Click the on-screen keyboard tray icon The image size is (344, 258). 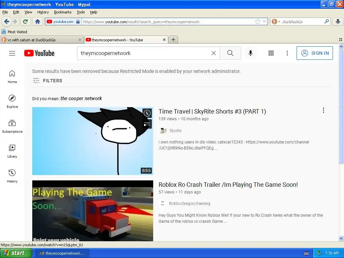pos(306,253)
